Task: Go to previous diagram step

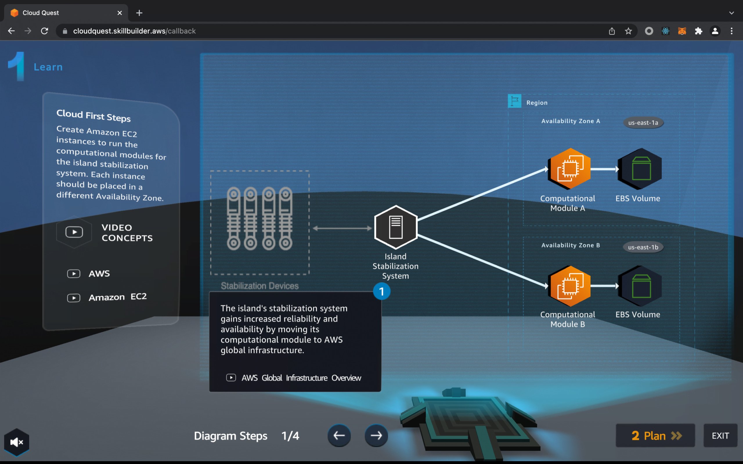Action: [x=339, y=436]
